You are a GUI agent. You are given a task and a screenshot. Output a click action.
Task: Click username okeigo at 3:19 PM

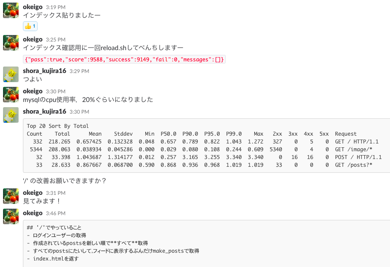point(32,7)
